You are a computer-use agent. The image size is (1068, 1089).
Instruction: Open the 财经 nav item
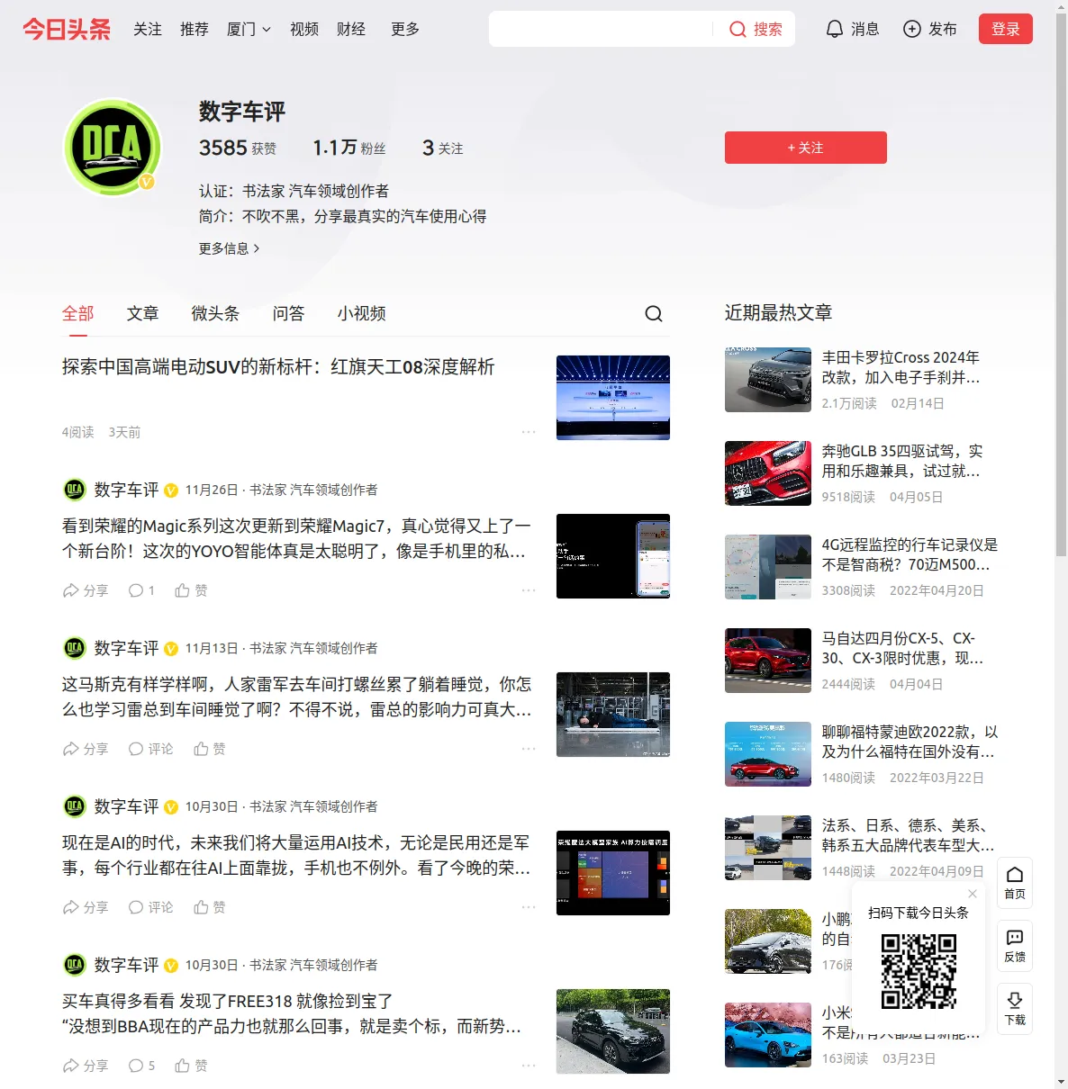pyautogui.click(x=351, y=29)
